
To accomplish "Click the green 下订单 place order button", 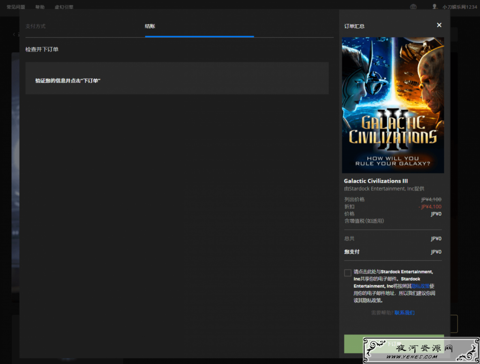I will pos(394,344).
